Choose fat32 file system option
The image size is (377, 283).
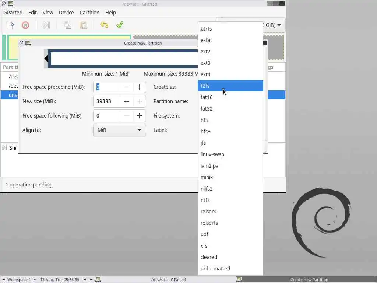click(x=230, y=109)
